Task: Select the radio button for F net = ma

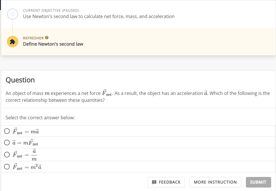Action: click(7, 131)
